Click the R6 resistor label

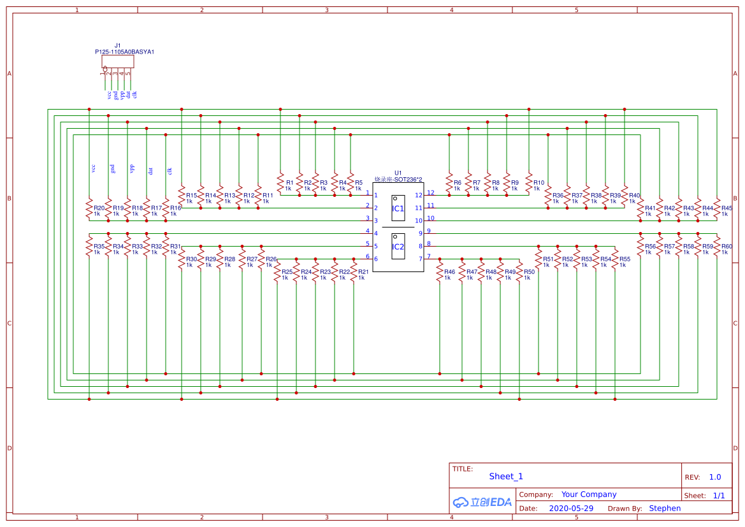457,182
